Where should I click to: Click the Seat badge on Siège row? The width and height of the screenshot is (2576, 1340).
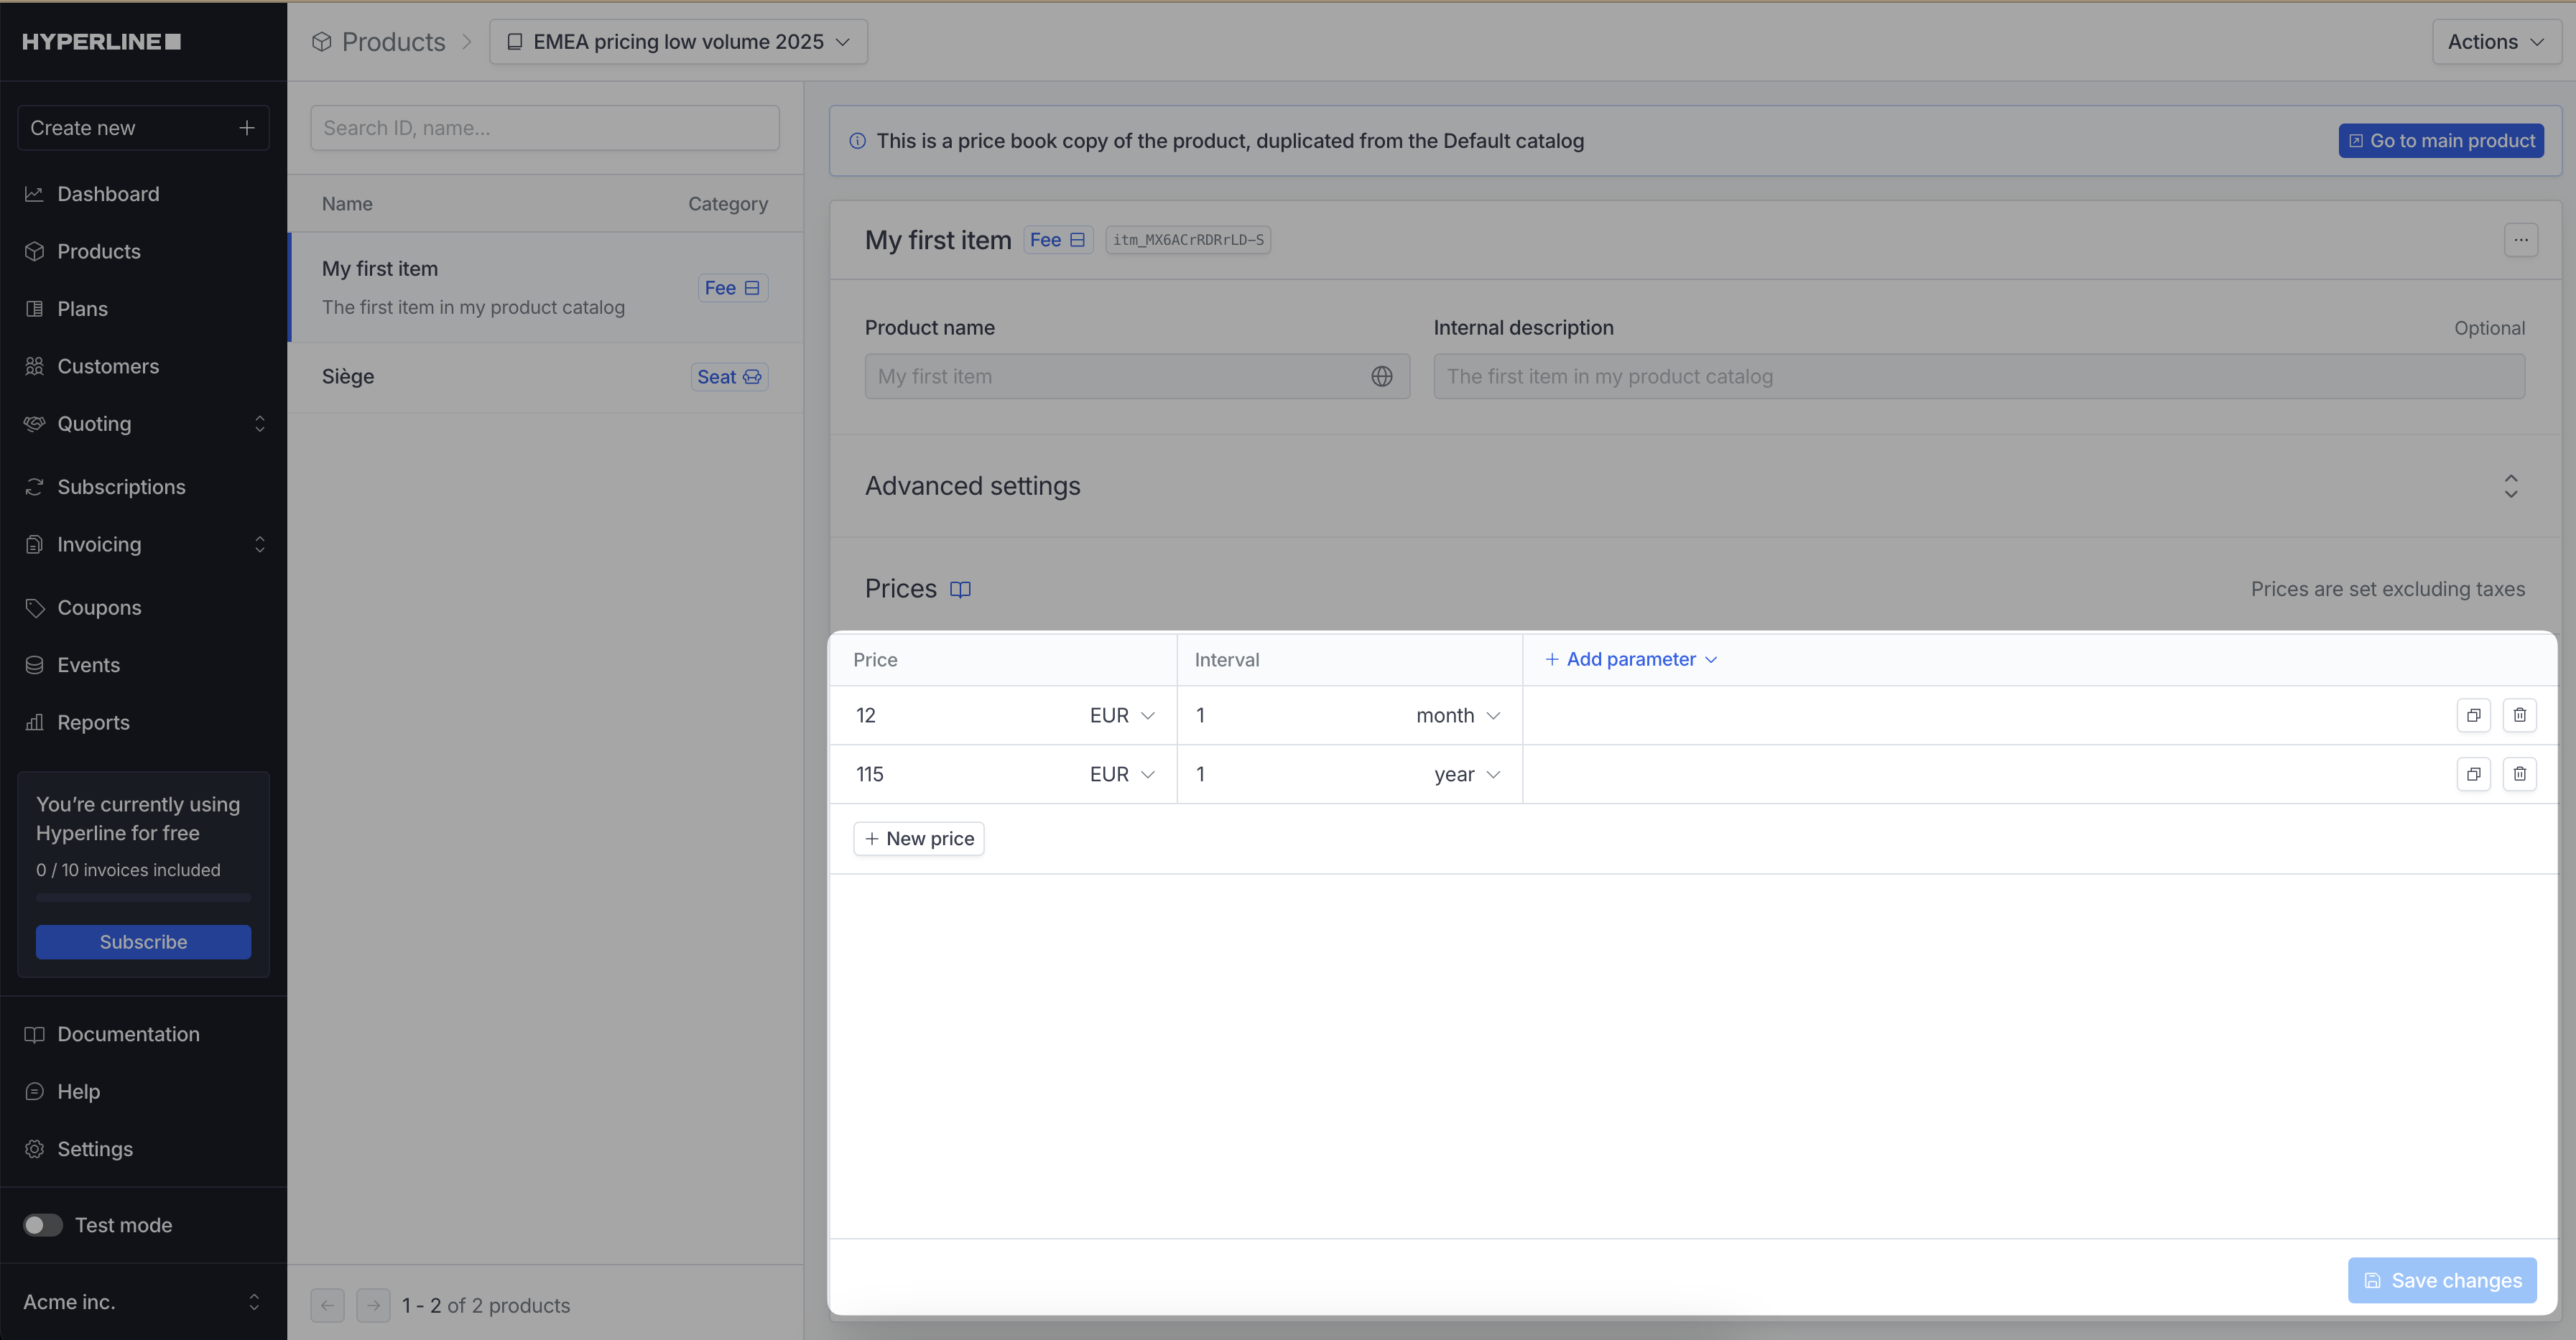coord(729,377)
